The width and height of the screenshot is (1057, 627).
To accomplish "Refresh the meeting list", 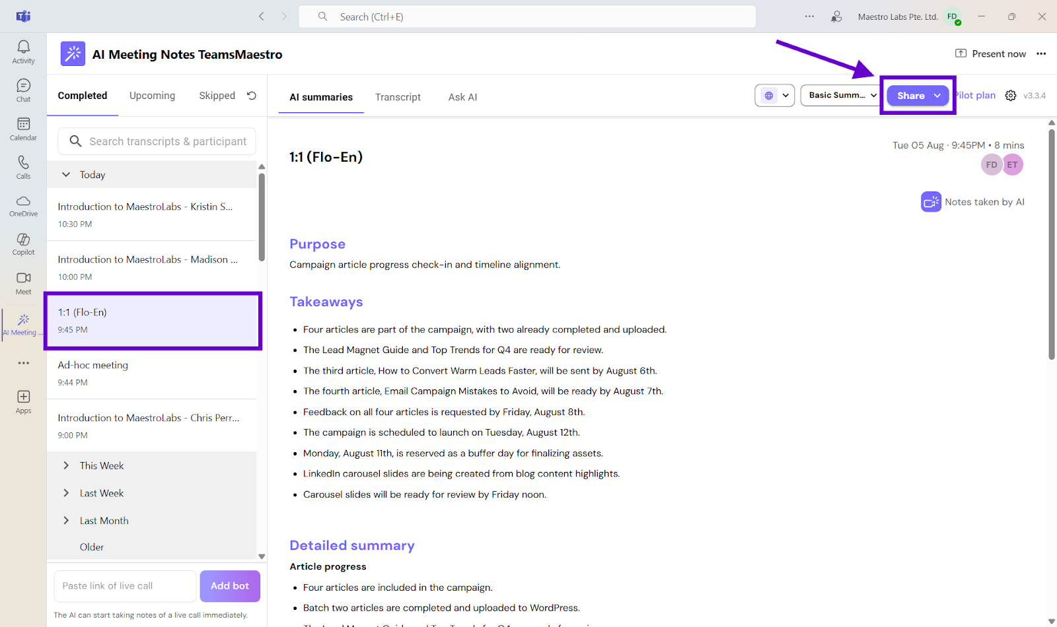I will [252, 96].
